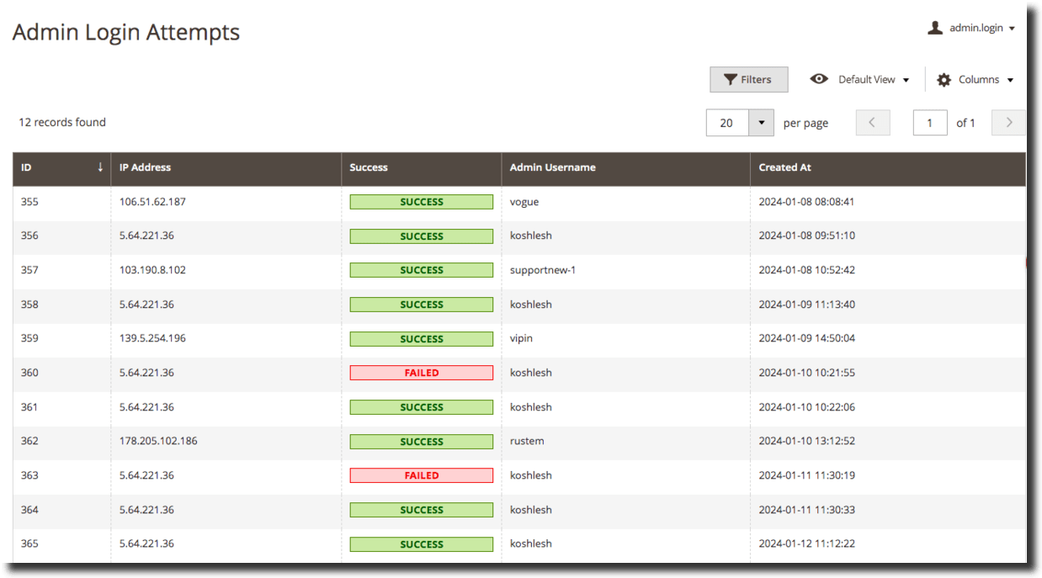
Task: Open the Filters panel
Action: [748, 80]
